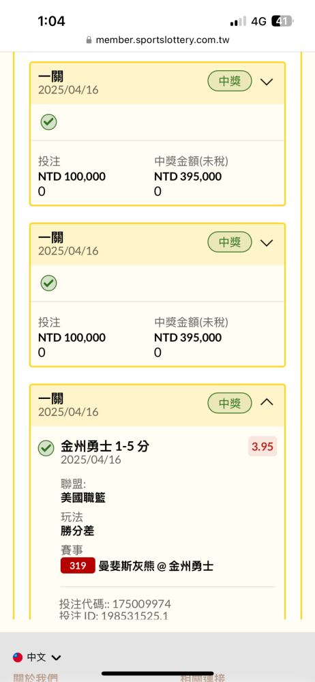Click the red 319 match number badge

(78, 566)
